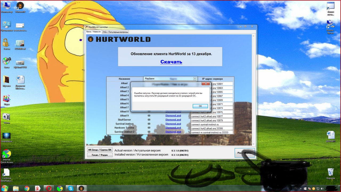The height and width of the screenshot is (192, 341).
Task: Click the volume speaker tray icon
Action: click(322, 189)
